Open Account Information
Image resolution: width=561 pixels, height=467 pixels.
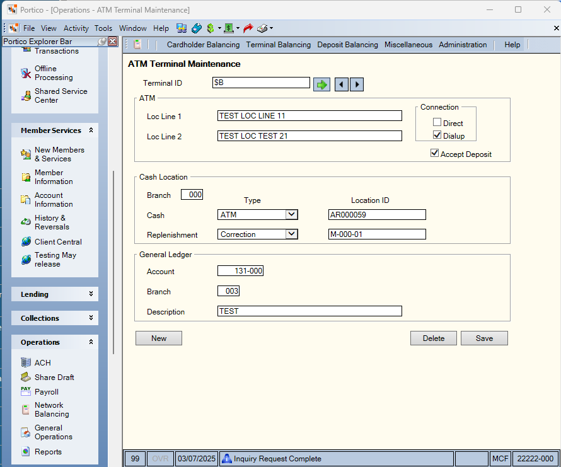coord(47,200)
